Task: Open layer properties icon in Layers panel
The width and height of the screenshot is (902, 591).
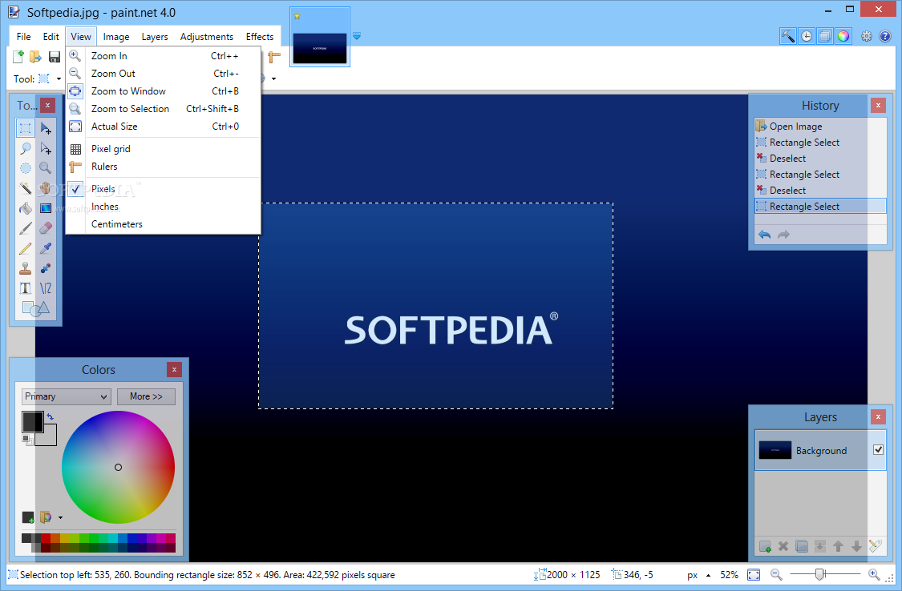Action: click(875, 546)
